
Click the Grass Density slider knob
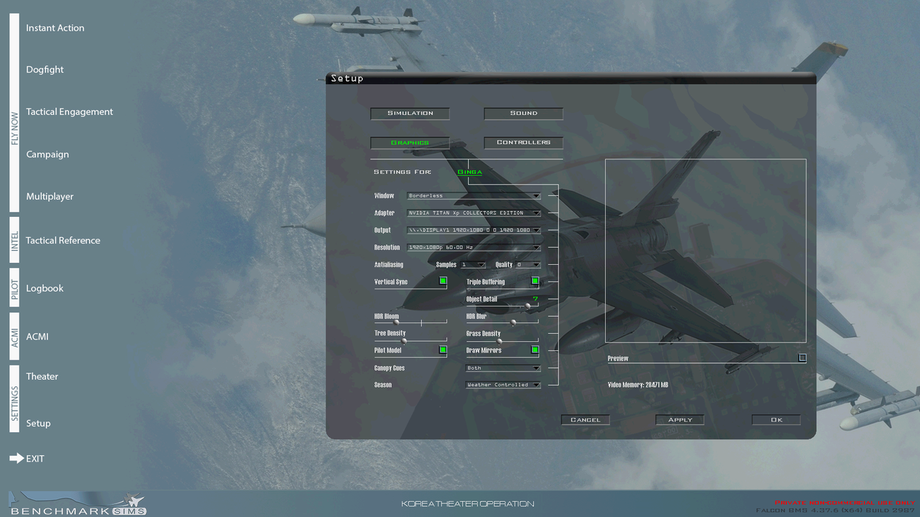tap(500, 340)
